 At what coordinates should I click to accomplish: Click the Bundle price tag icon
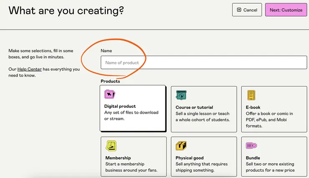point(251,146)
